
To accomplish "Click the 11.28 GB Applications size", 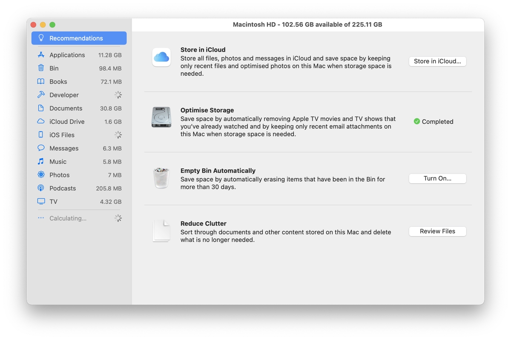I will click(x=110, y=55).
